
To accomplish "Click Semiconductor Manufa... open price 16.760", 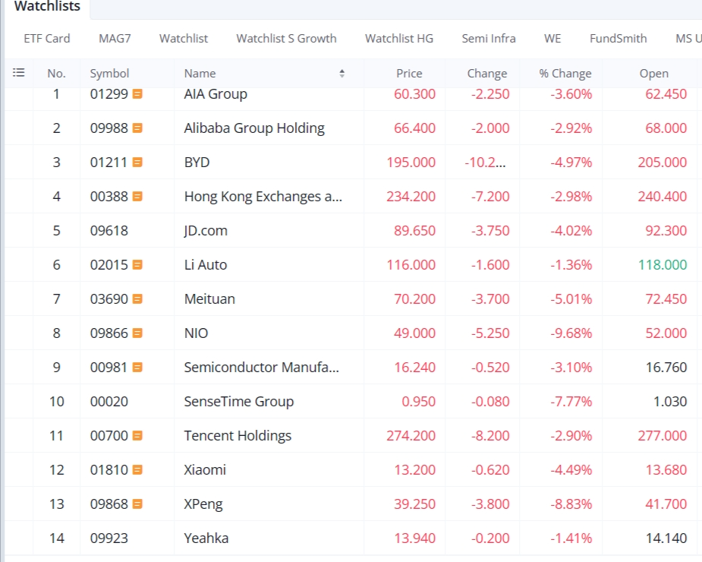I will [666, 368].
